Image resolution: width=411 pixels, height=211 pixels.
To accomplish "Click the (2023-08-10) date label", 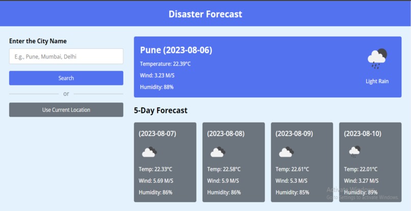I will click(x=363, y=134).
